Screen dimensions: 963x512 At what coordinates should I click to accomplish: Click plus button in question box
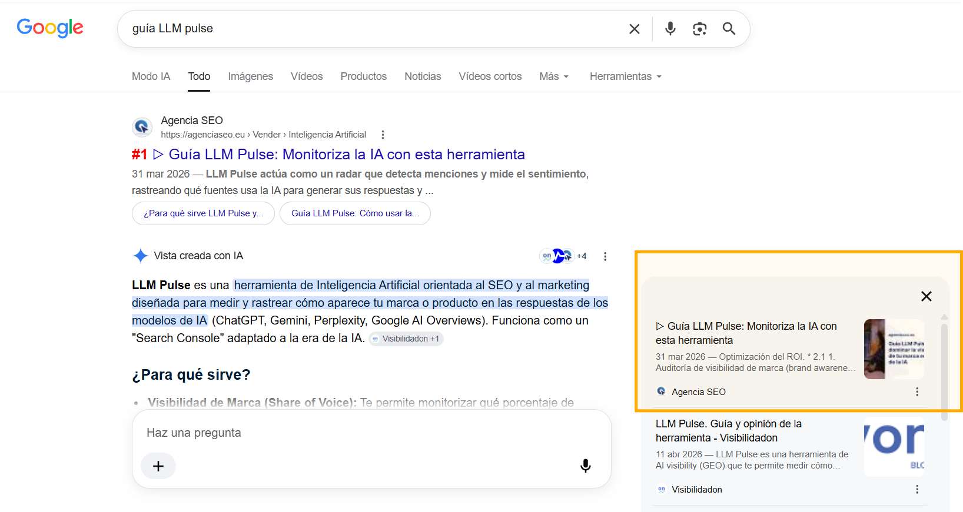click(158, 466)
